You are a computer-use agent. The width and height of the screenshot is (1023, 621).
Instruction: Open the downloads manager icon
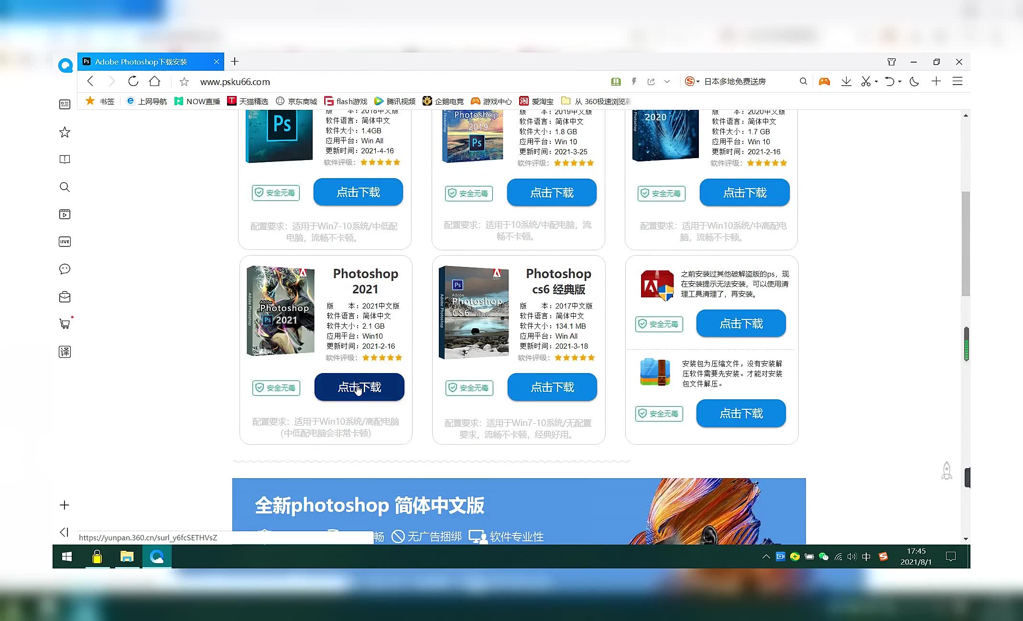coord(846,82)
